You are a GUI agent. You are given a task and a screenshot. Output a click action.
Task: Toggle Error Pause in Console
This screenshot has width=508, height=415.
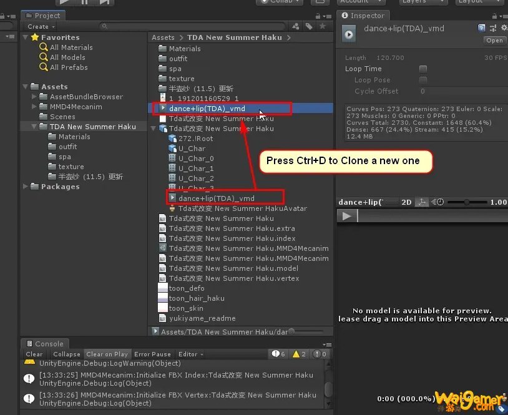coord(152,354)
